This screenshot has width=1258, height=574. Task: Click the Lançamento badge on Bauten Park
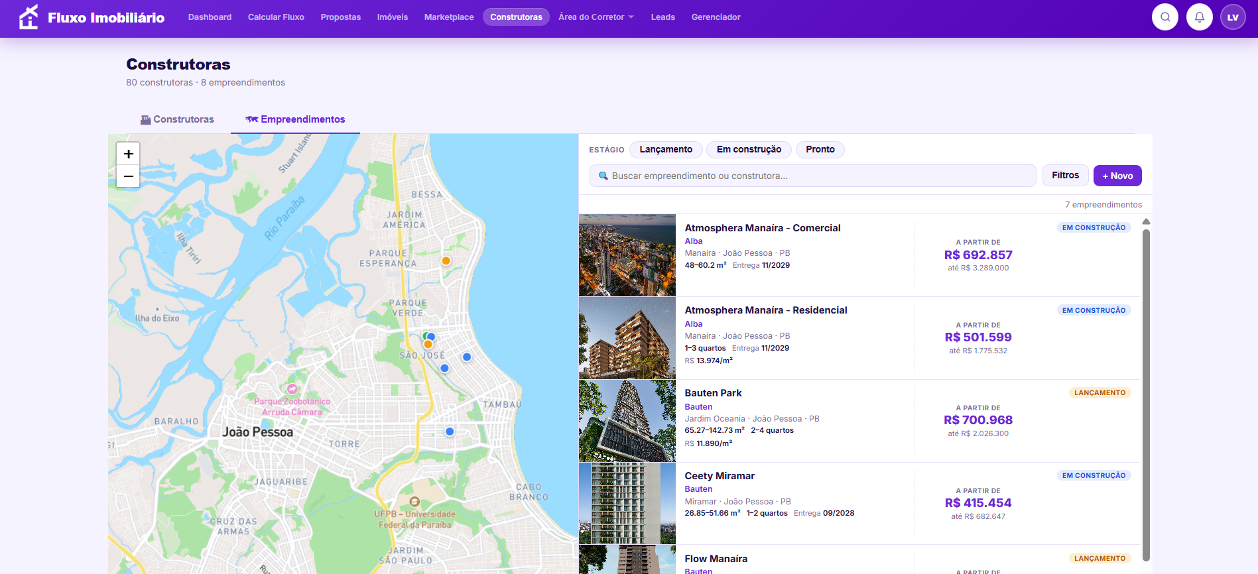click(x=1100, y=393)
